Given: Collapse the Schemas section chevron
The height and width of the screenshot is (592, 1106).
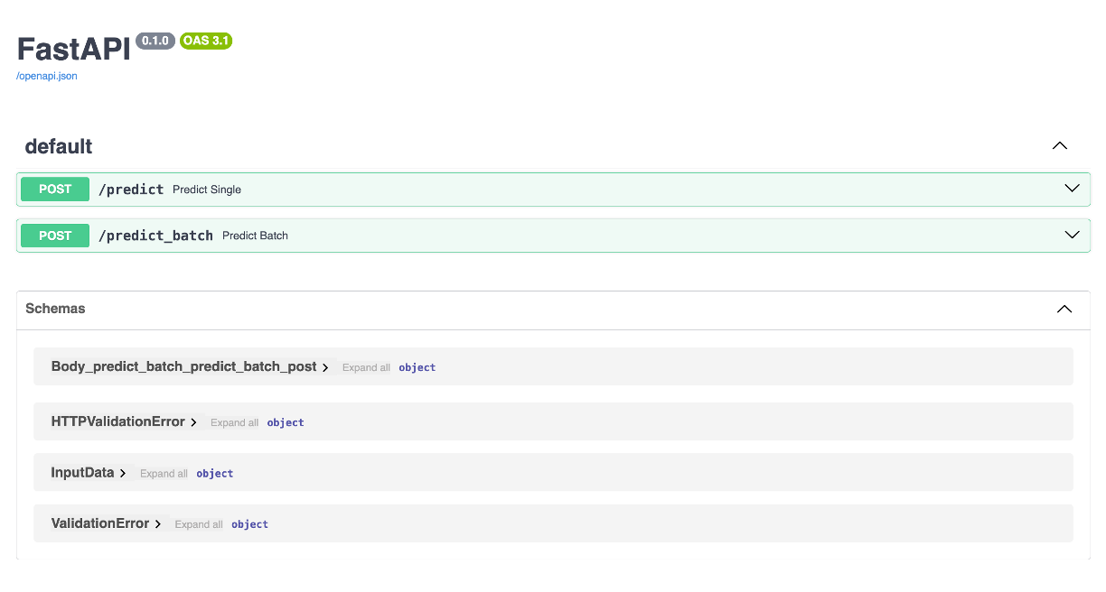Looking at the screenshot, I should coord(1064,309).
